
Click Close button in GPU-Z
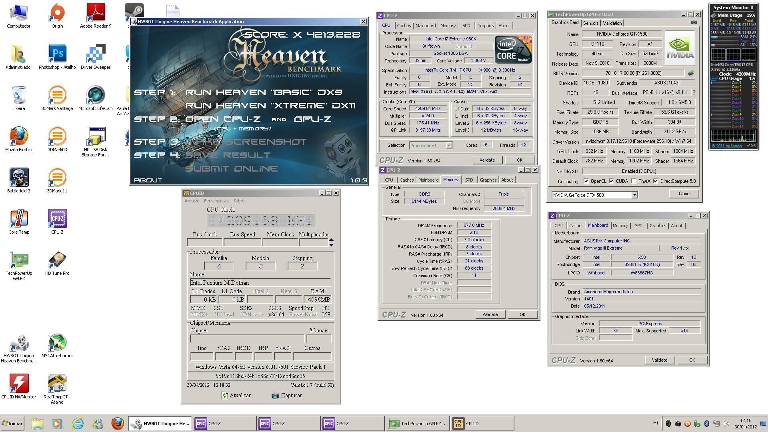(684, 194)
